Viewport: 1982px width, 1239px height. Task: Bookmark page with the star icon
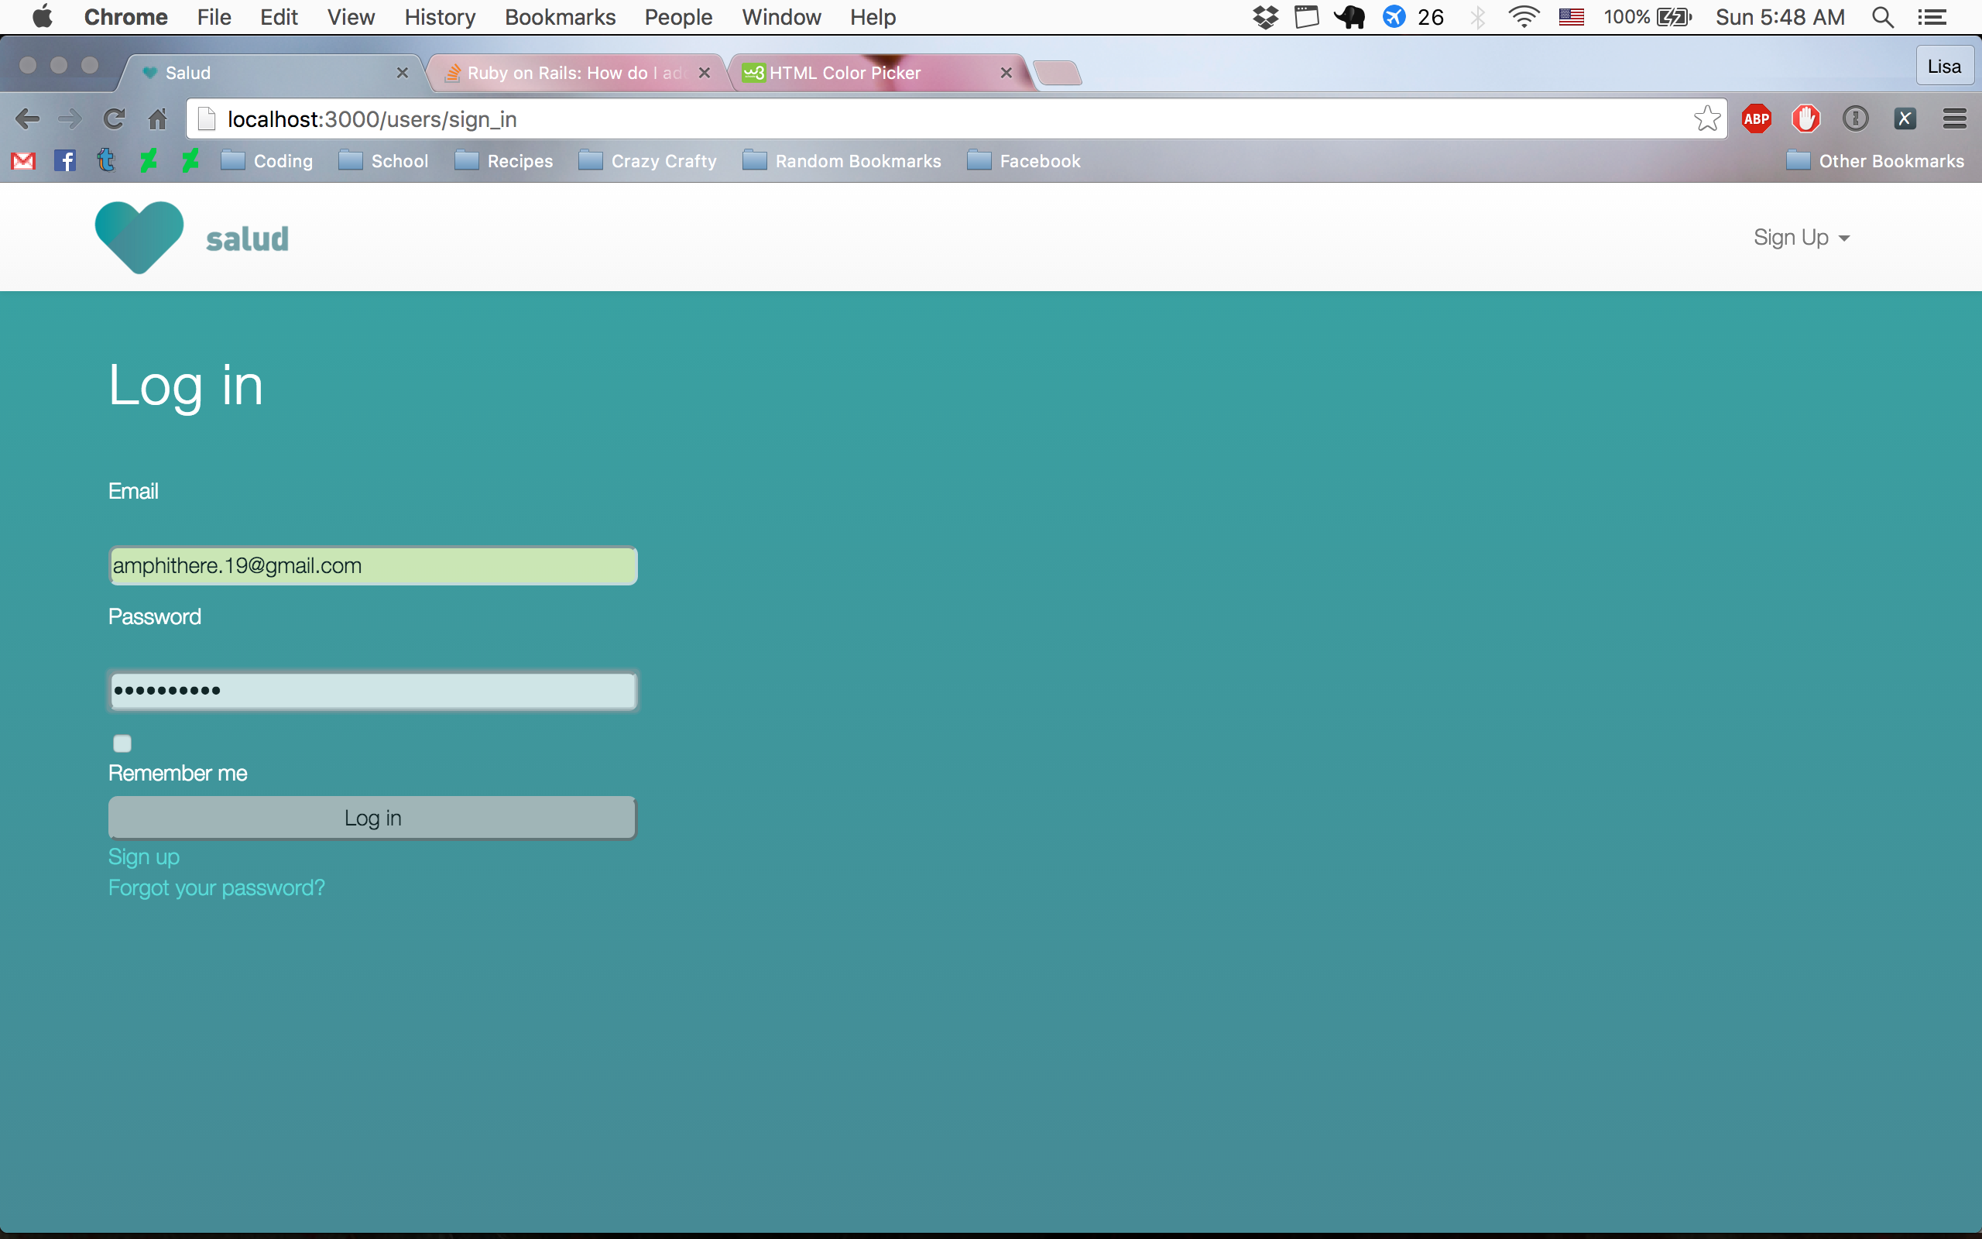point(1707,118)
